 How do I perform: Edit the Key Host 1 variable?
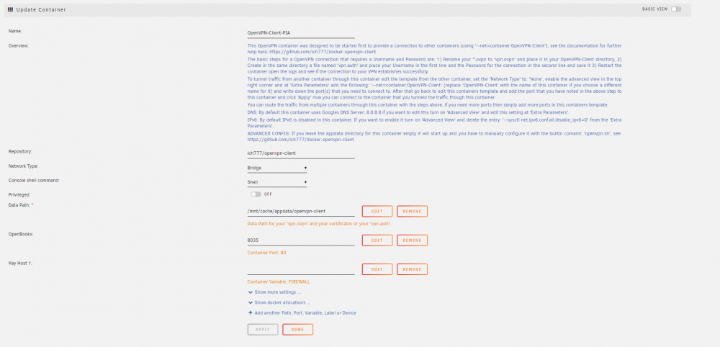377,269
